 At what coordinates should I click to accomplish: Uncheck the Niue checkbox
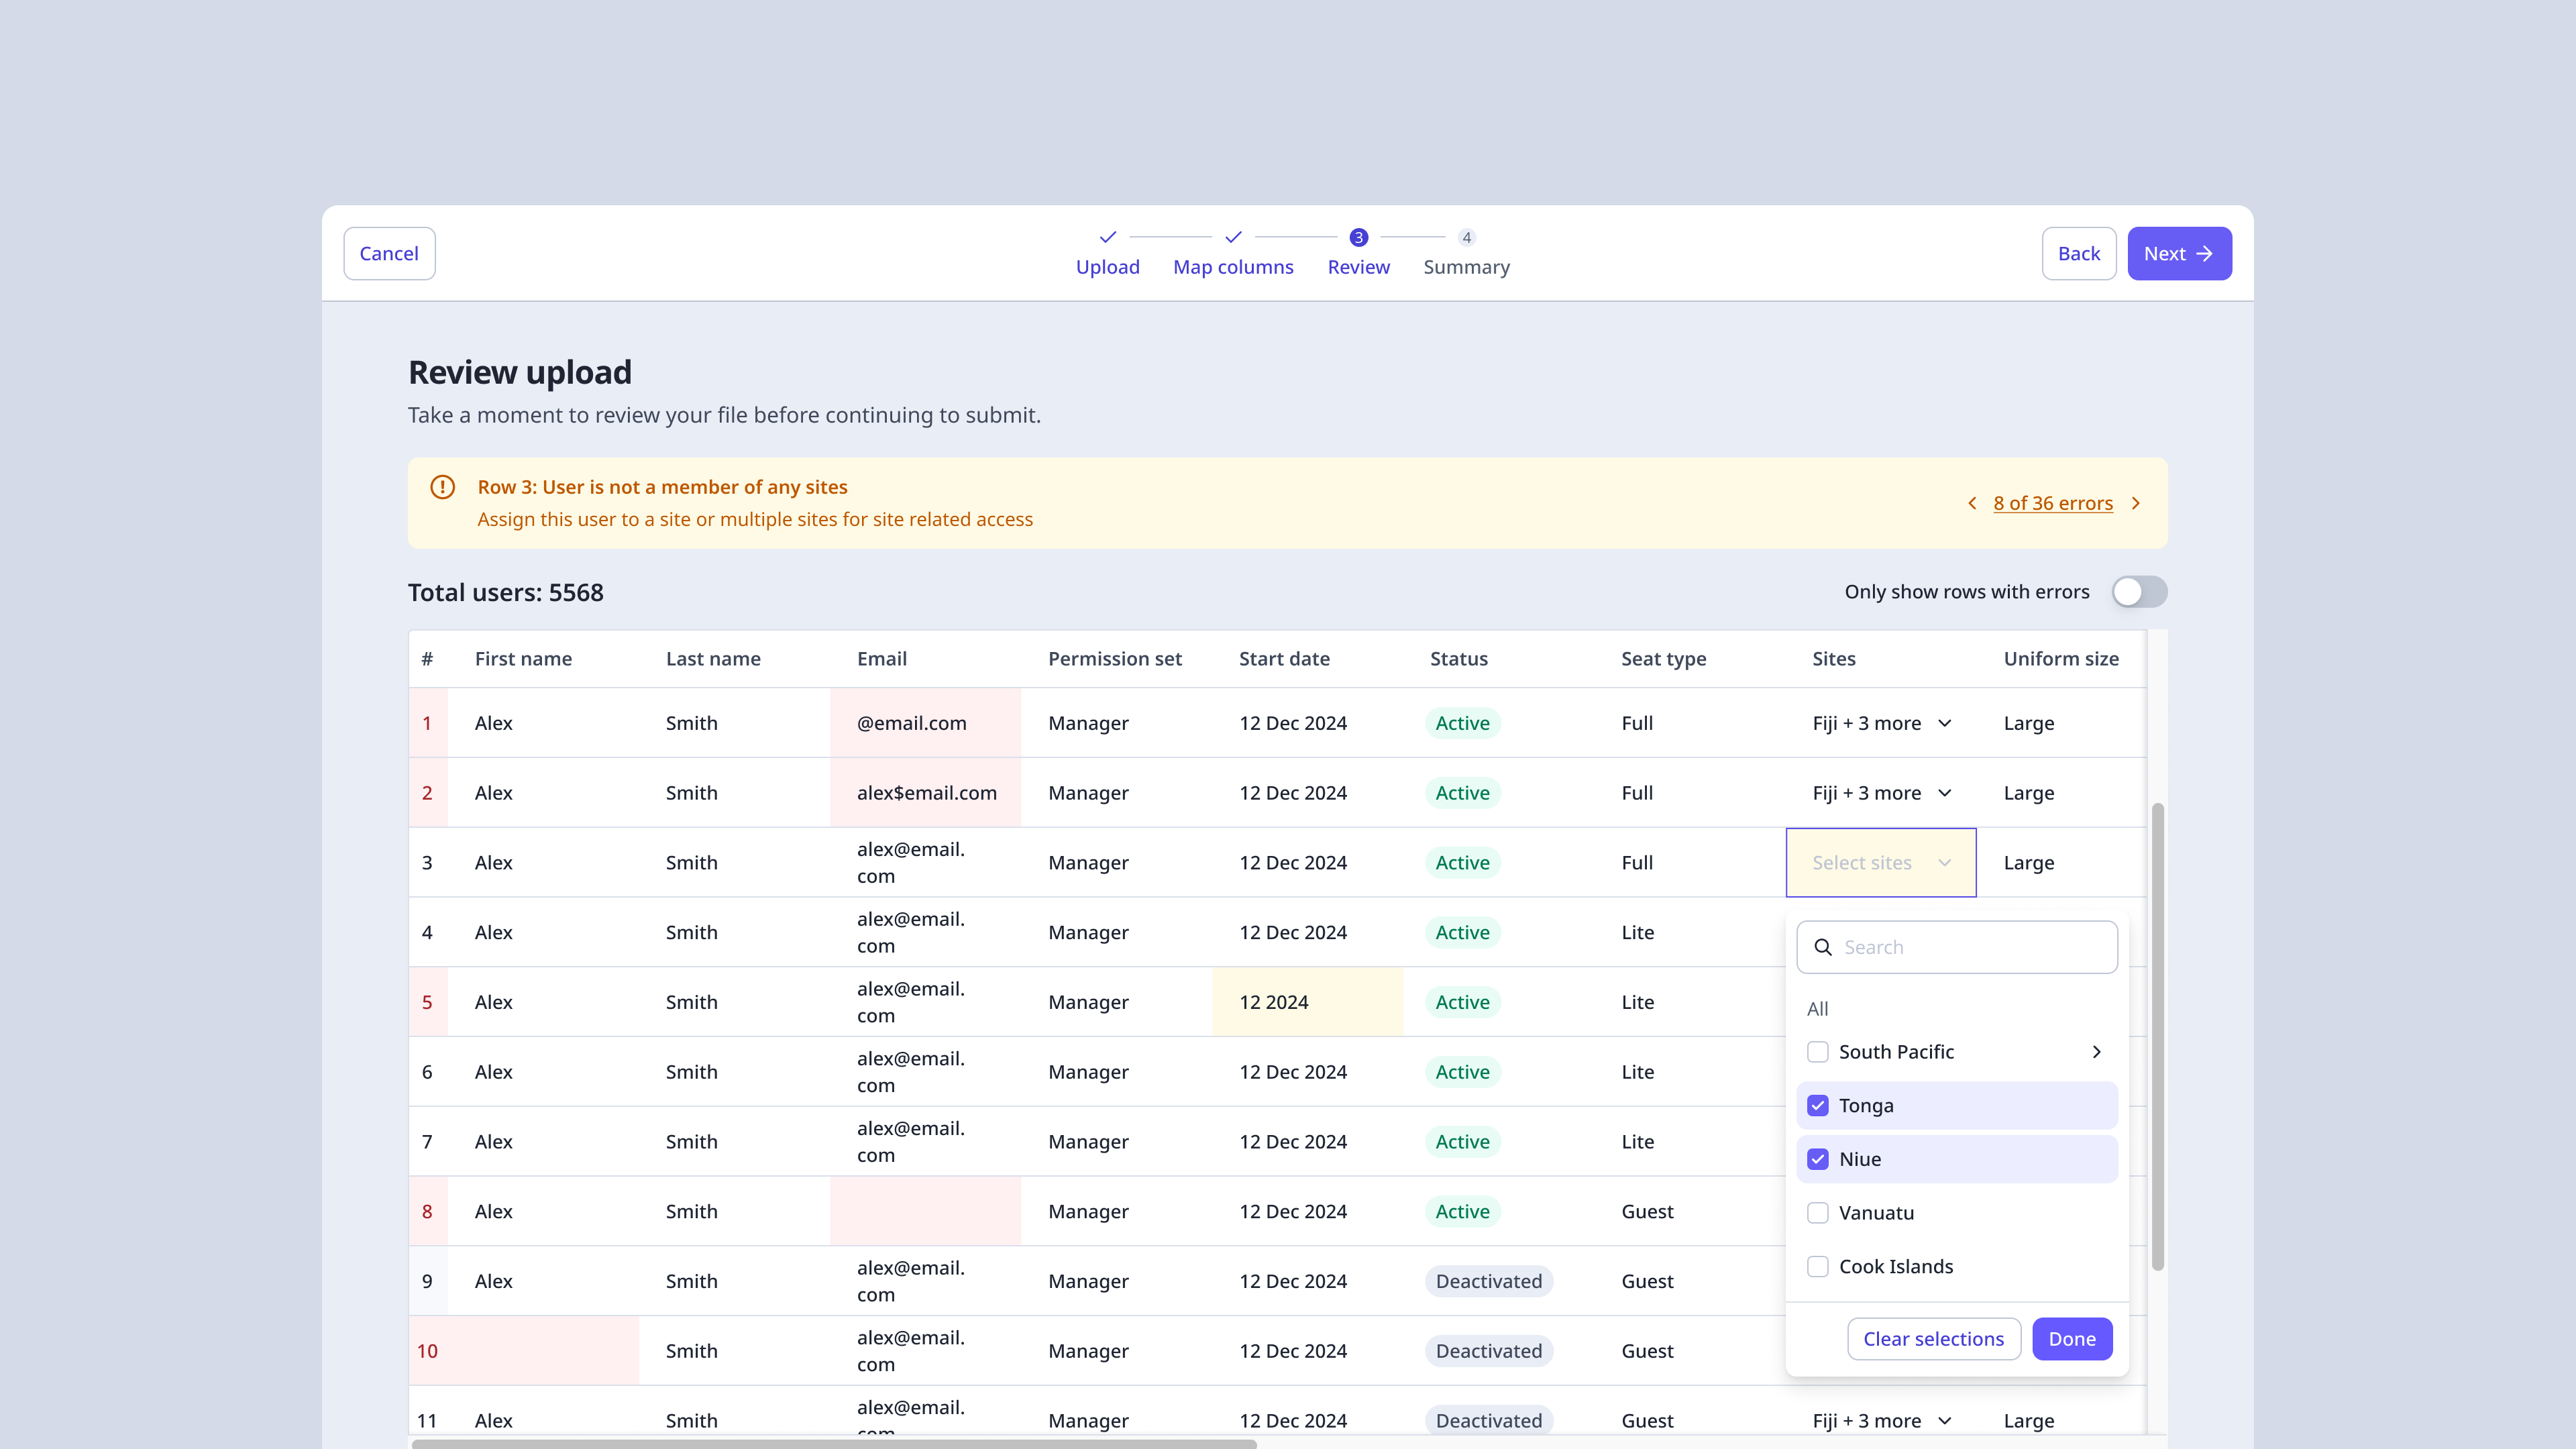tap(1818, 1159)
